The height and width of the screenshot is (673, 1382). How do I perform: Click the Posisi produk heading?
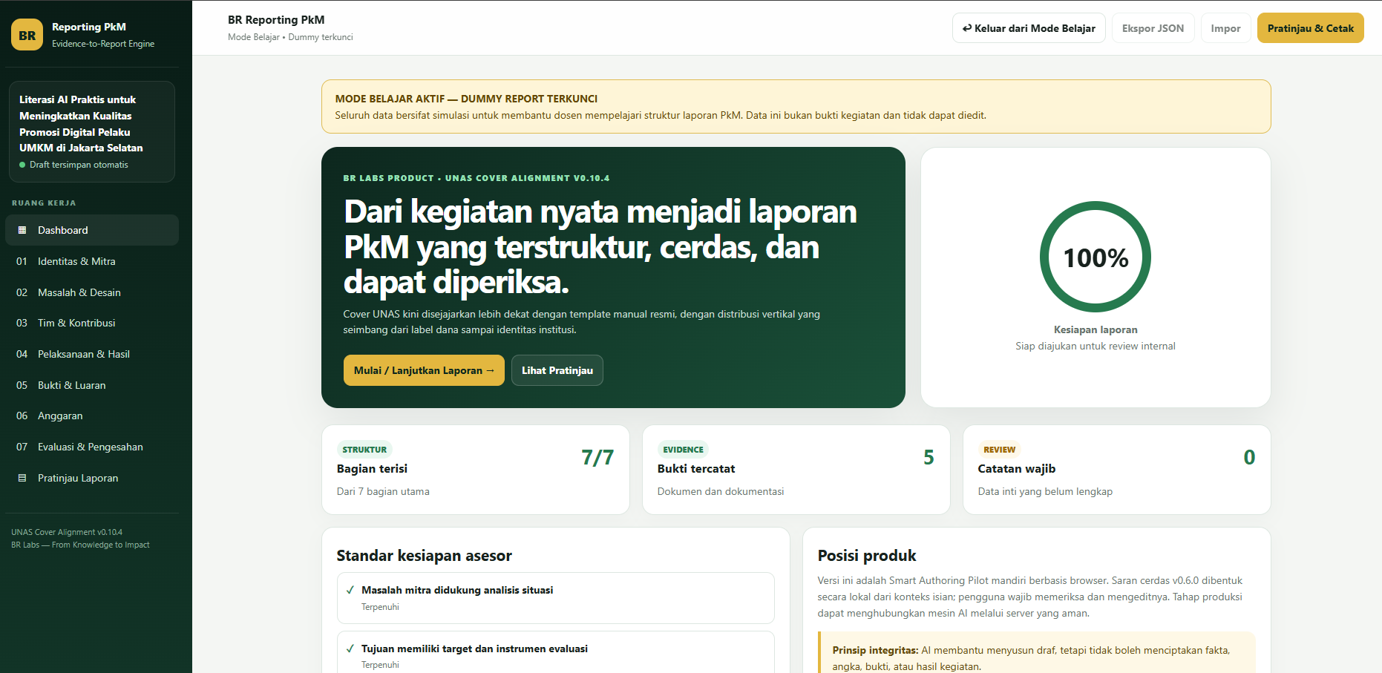pos(867,556)
